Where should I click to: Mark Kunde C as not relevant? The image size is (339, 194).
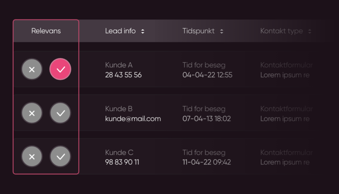click(32, 156)
